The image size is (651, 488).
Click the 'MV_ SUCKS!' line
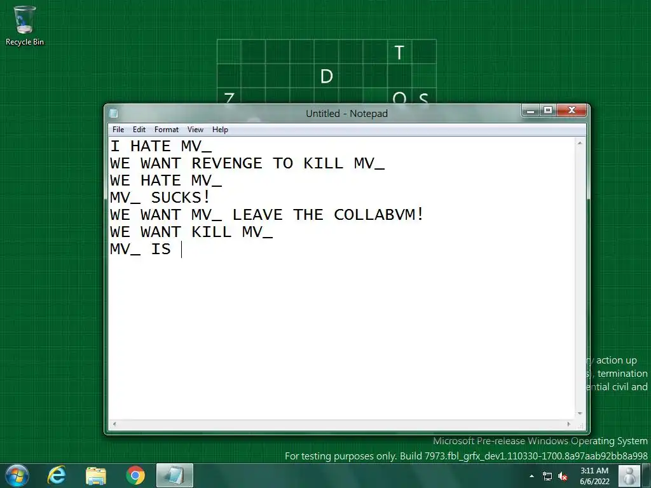(160, 198)
